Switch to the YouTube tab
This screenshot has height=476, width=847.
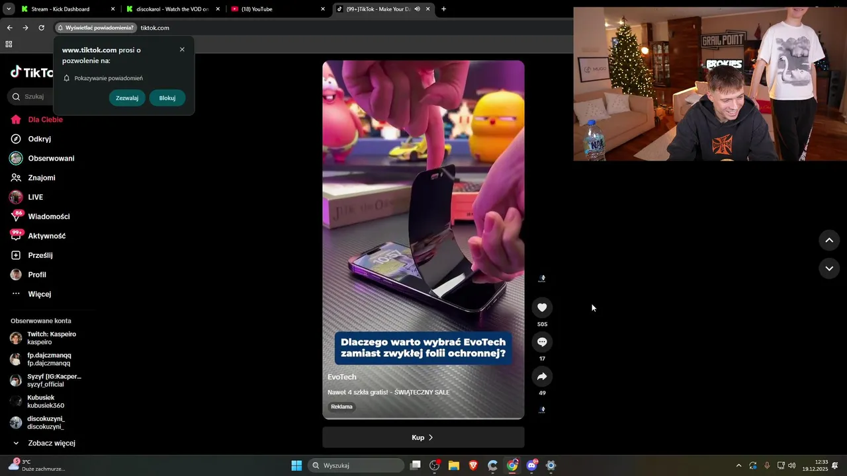pos(257,9)
